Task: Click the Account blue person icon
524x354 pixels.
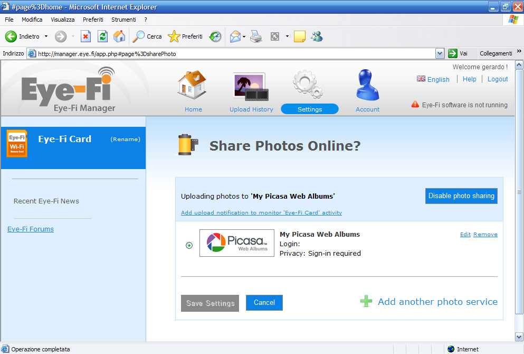Action: tap(367, 85)
